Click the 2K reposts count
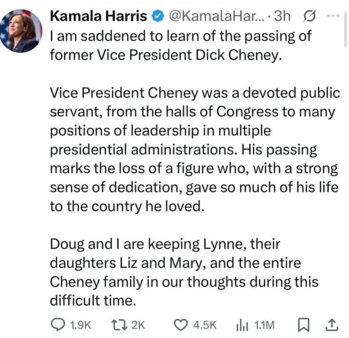The height and width of the screenshot is (338, 349). point(138,326)
